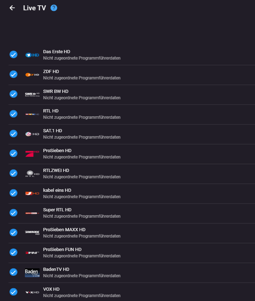Image resolution: width=255 pixels, height=301 pixels.
Task: Toggle the ProSieben FUN HD checkbox
Action: click(13, 252)
